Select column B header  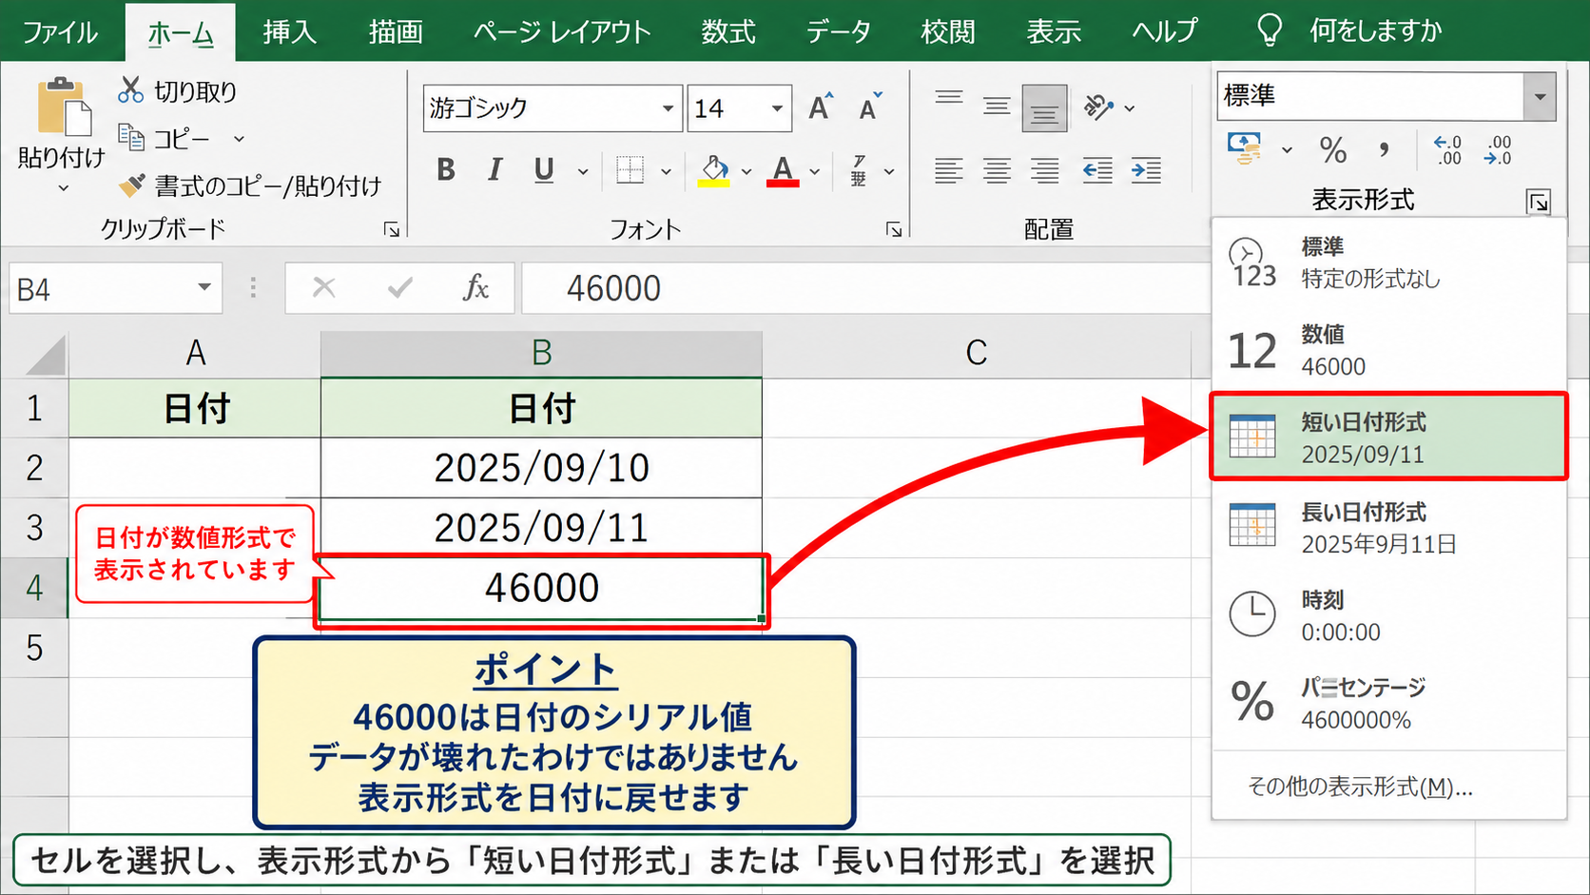(x=541, y=353)
